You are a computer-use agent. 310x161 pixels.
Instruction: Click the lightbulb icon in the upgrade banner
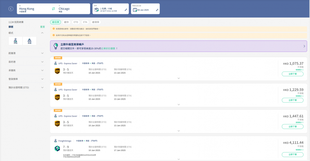click(56, 46)
